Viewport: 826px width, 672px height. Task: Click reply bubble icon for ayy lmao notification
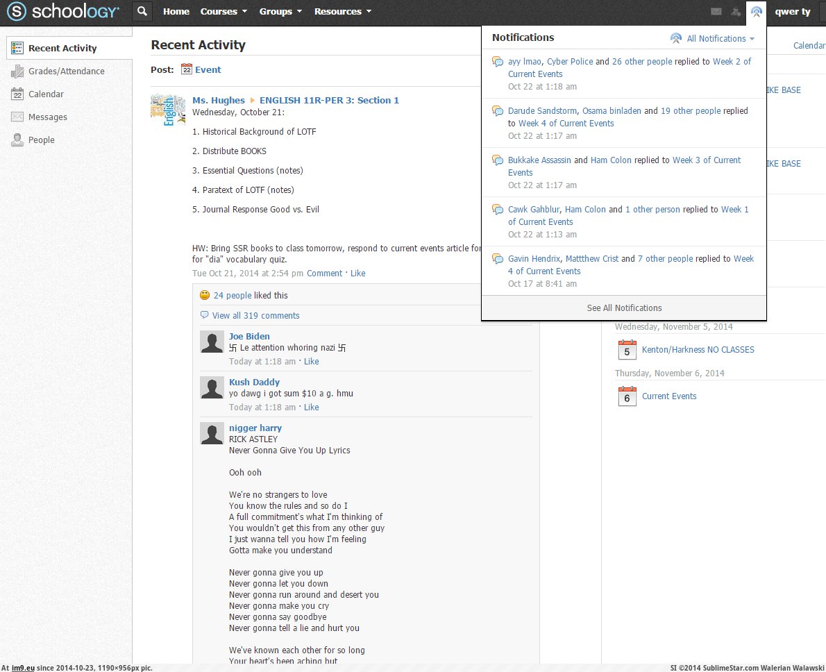[x=497, y=62]
